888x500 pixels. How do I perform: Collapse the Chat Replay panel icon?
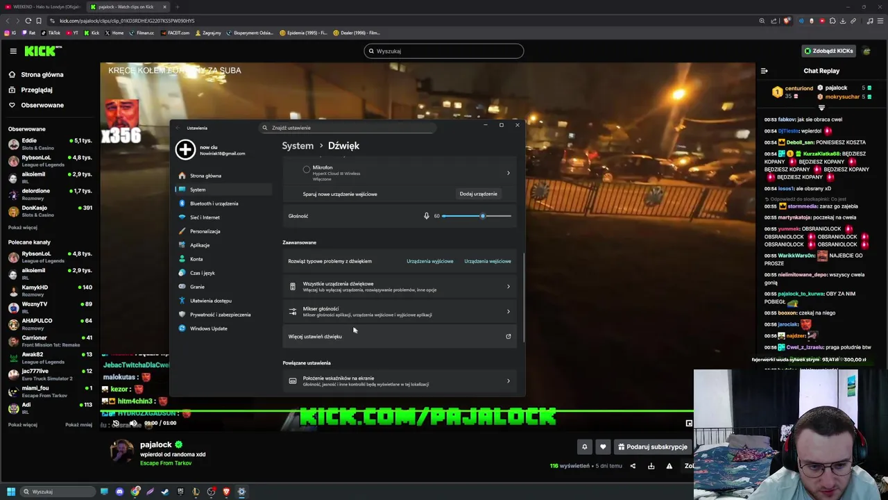(764, 71)
